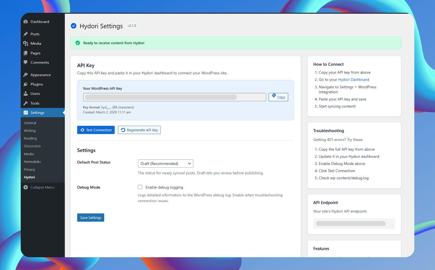
Task: Click 'Paste your API key and save' step
Action: 342,99
